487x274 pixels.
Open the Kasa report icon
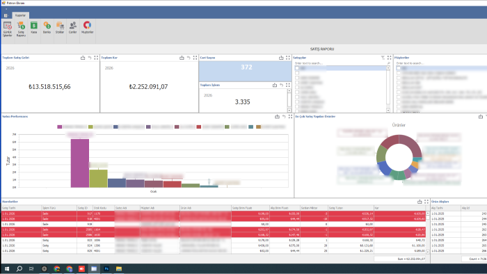34,27
